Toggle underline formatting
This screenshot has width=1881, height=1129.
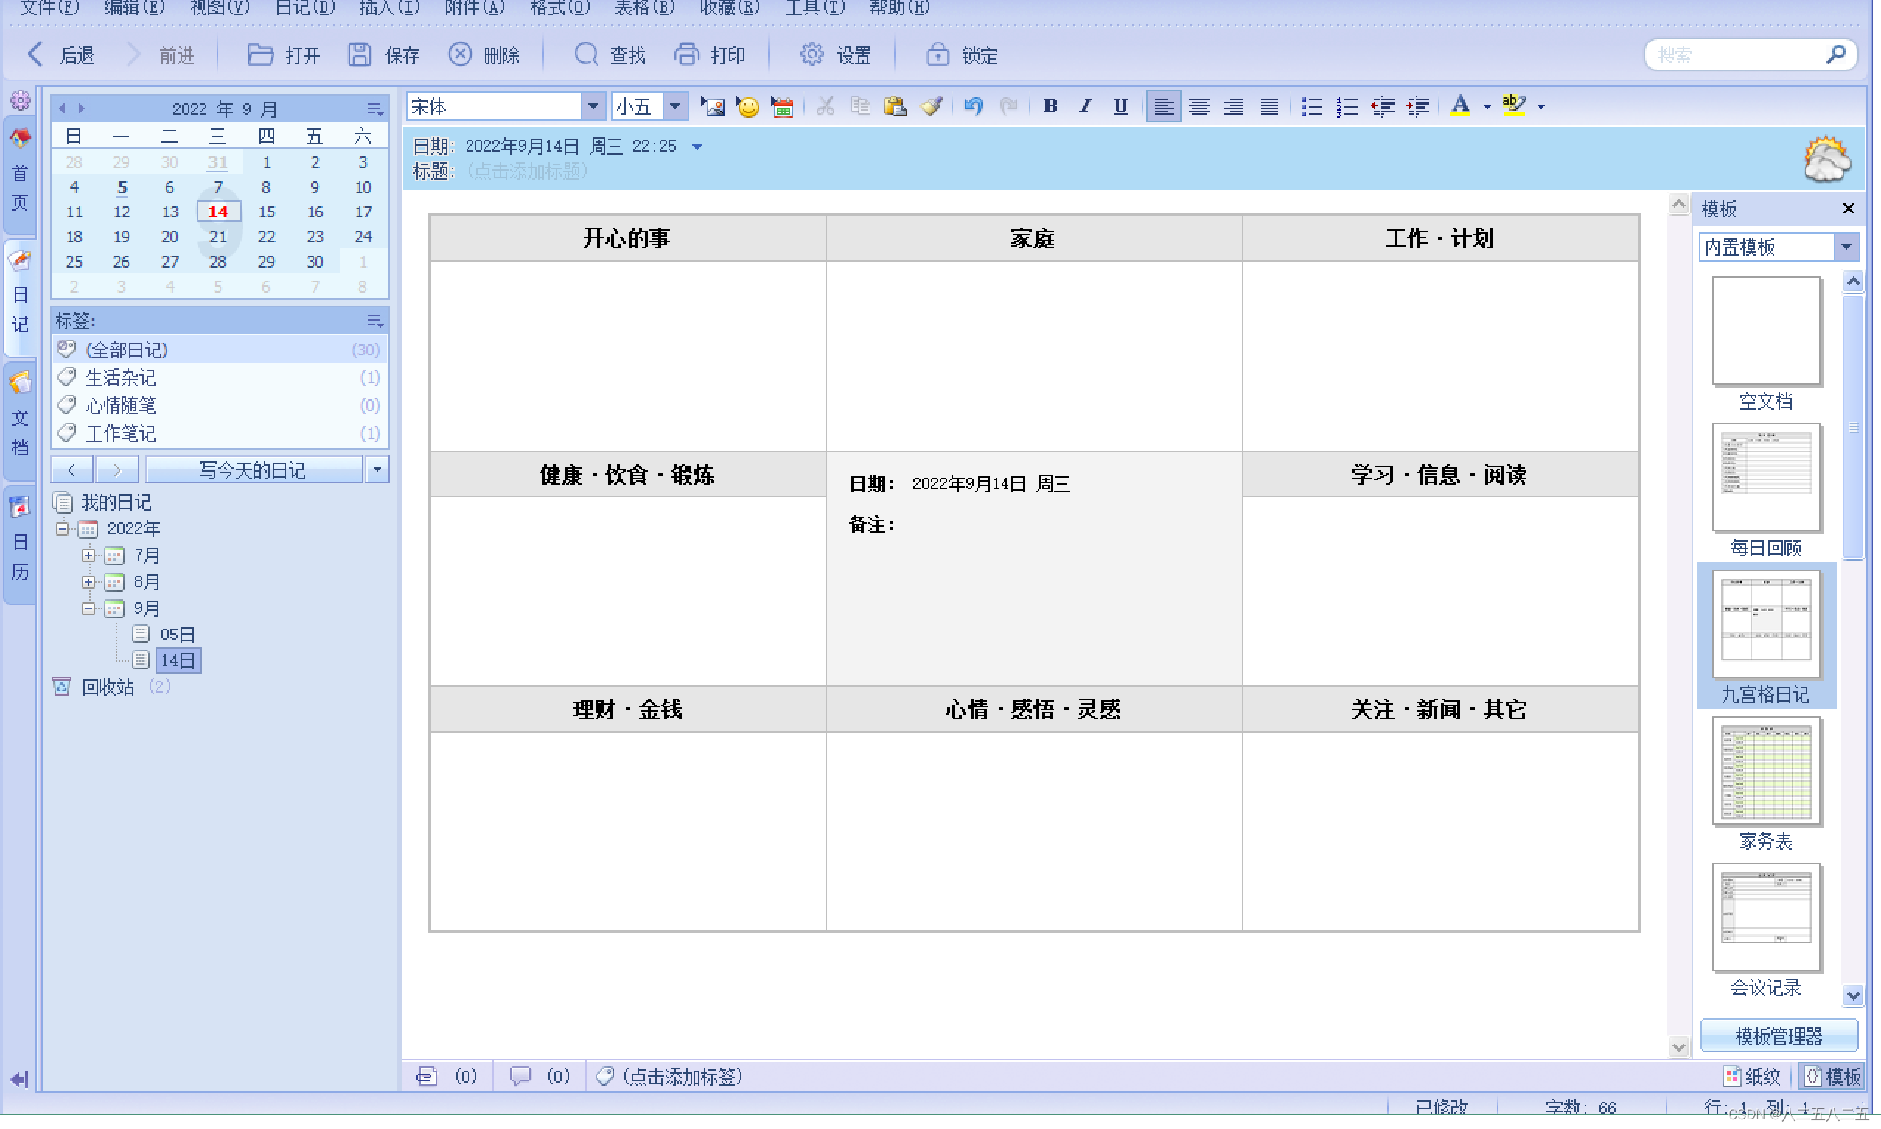1120,107
